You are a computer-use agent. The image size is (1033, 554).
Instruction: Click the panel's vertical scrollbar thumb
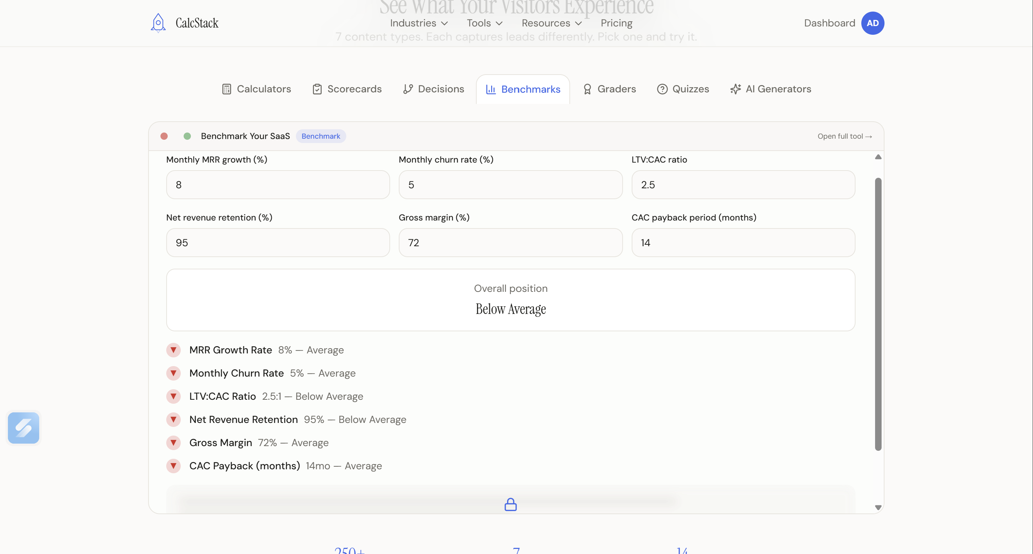pos(878,314)
